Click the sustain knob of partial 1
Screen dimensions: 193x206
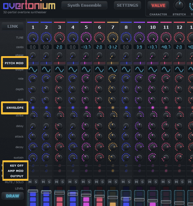point(33,157)
